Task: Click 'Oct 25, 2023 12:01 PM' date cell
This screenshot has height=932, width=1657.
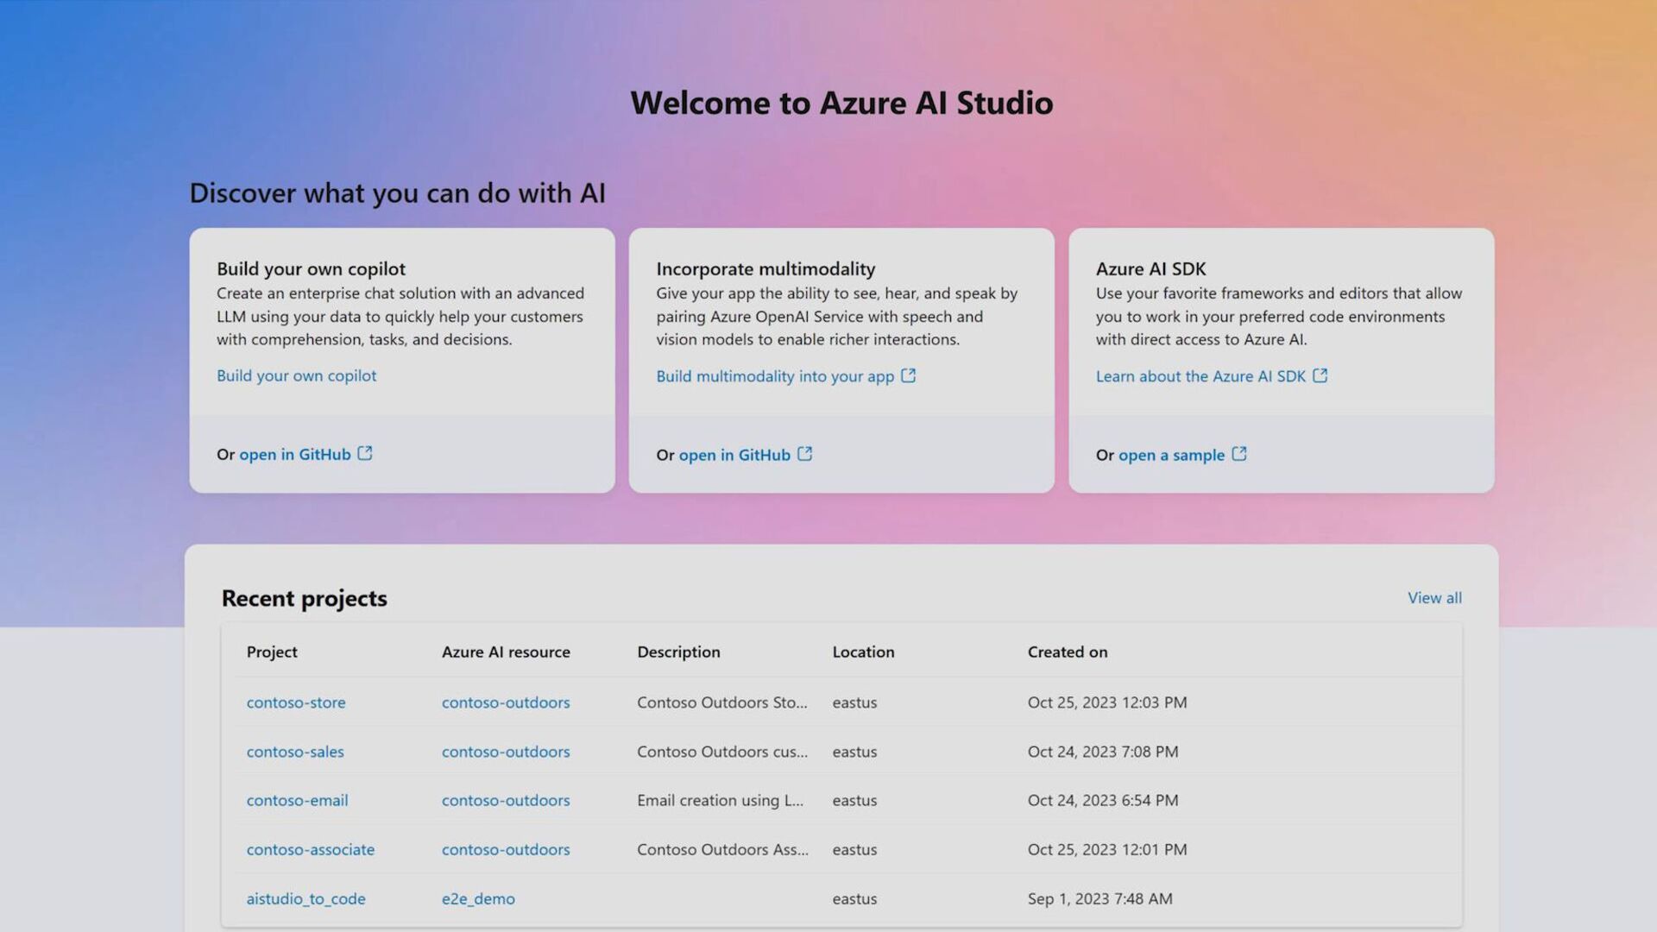Action: (x=1107, y=849)
